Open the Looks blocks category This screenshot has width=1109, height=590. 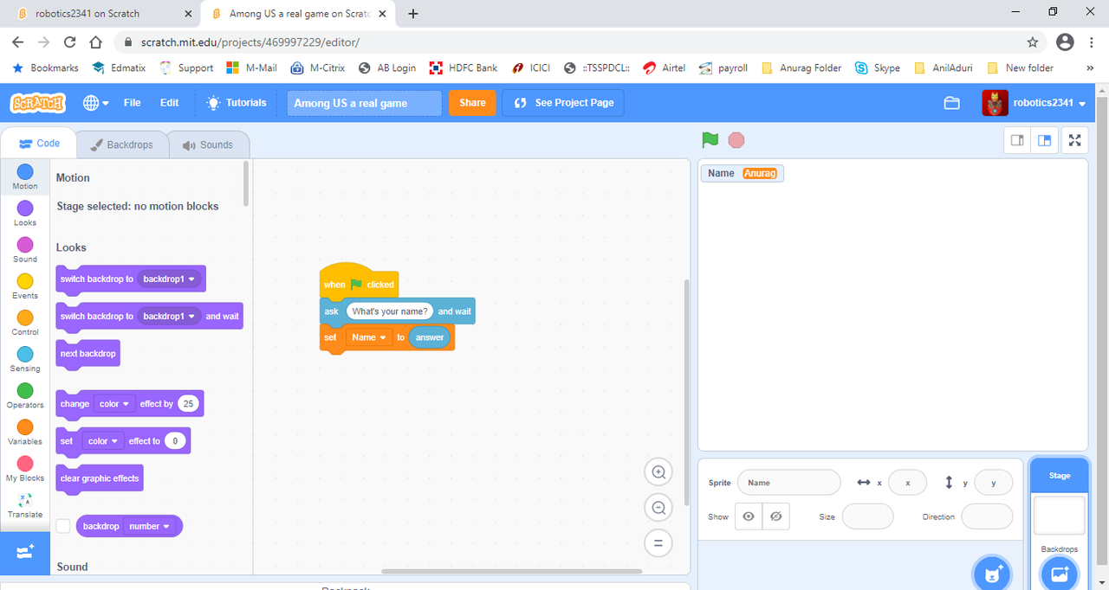point(25,214)
